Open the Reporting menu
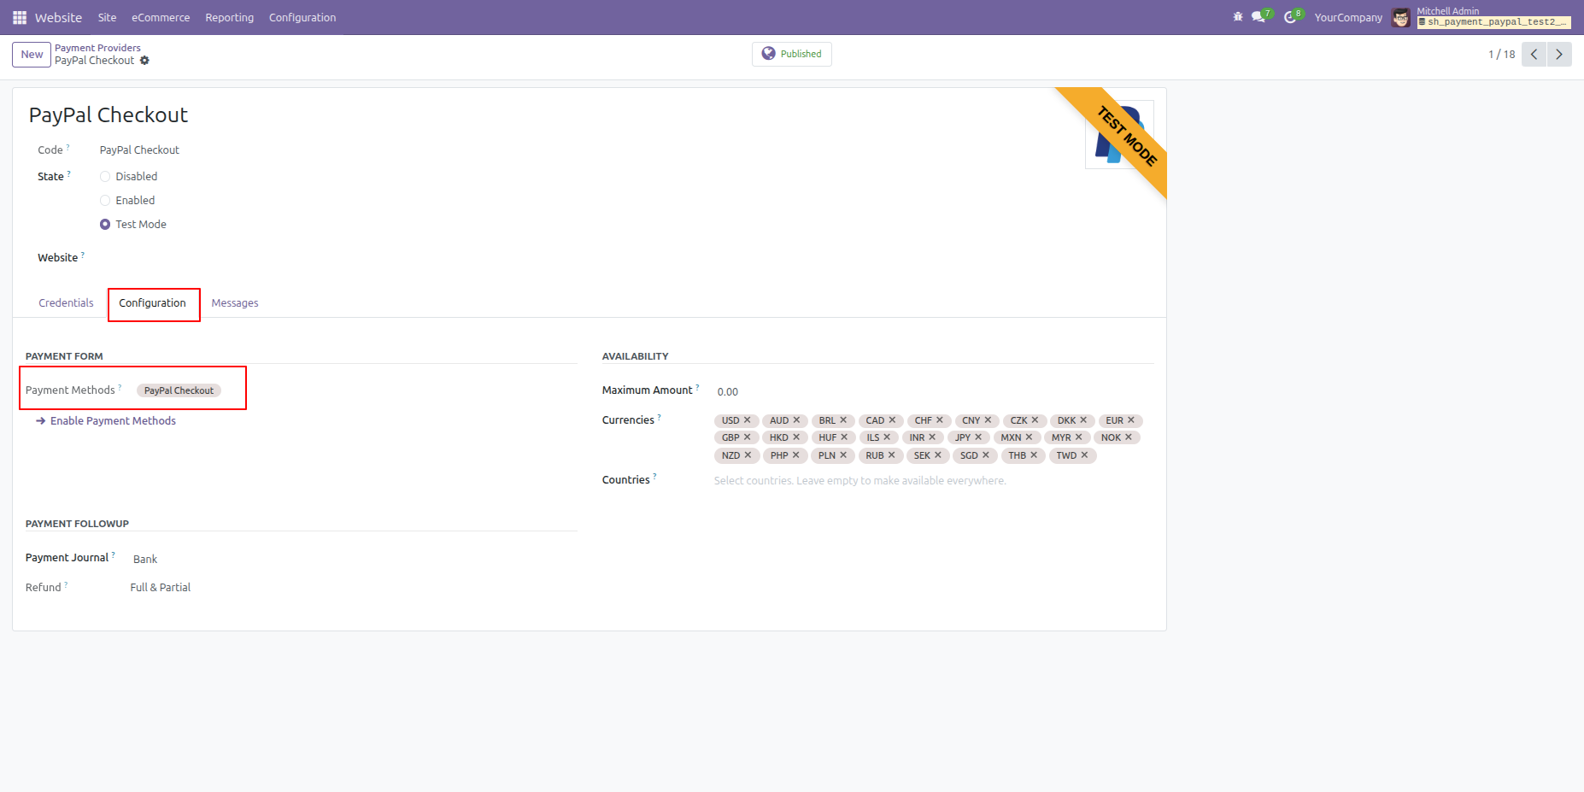 tap(230, 17)
